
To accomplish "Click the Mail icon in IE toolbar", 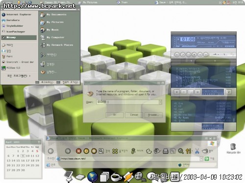I will (x=157, y=151).
